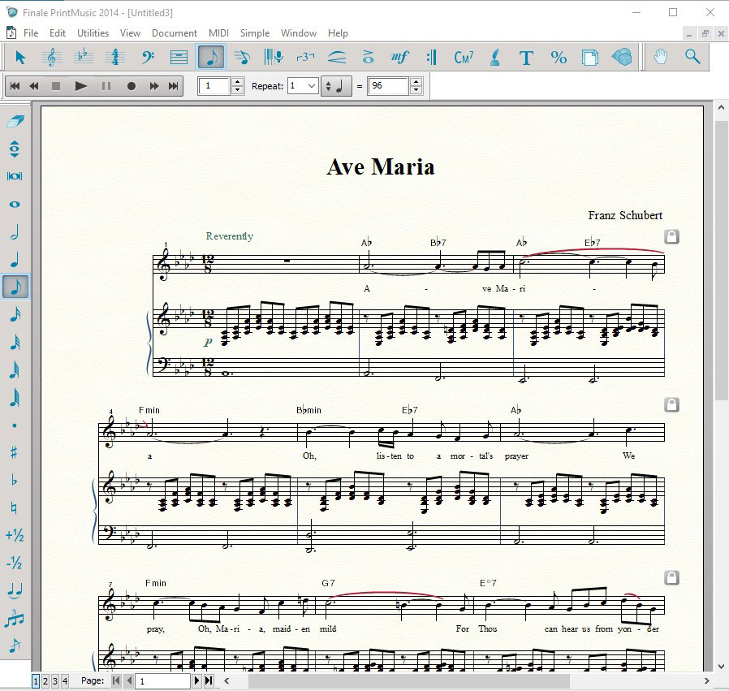Image resolution: width=729 pixels, height=691 pixels.
Task: Choose the Grace Note tool
Action: tap(15, 646)
